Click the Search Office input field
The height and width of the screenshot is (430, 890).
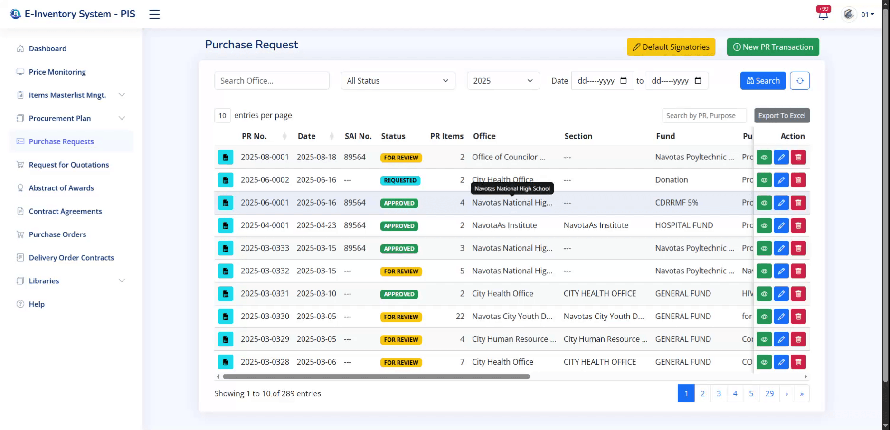(272, 81)
